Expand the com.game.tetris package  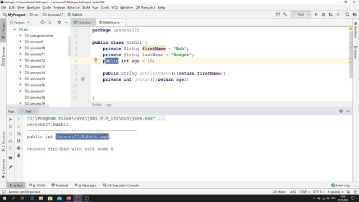tap(20, 36)
